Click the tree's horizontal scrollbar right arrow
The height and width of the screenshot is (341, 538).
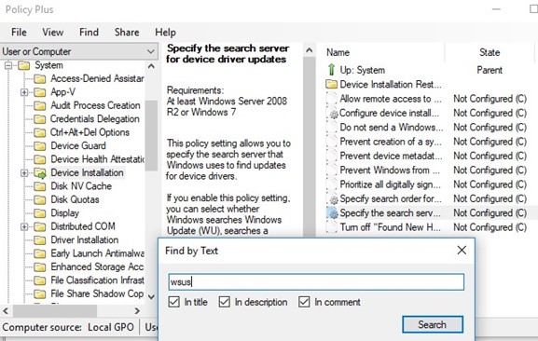(x=137, y=311)
